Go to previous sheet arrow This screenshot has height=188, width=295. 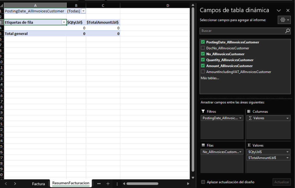[6, 184]
